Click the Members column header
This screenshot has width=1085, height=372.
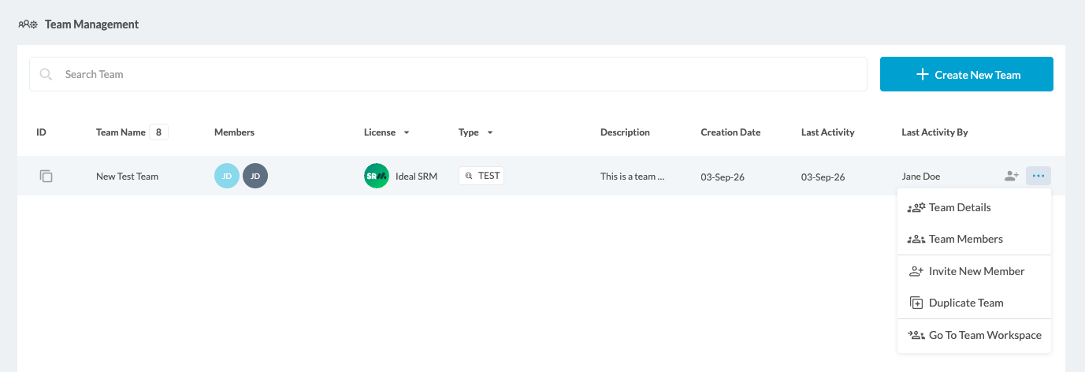tap(234, 132)
